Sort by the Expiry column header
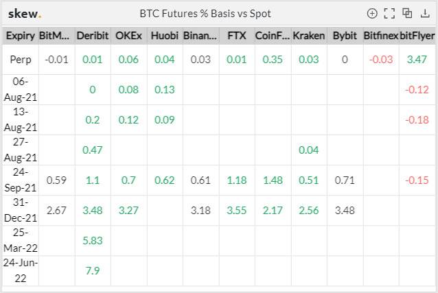Screen dimensions: 438x293 coord(21,36)
